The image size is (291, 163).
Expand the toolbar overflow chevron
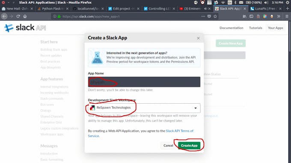click(279, 16)
